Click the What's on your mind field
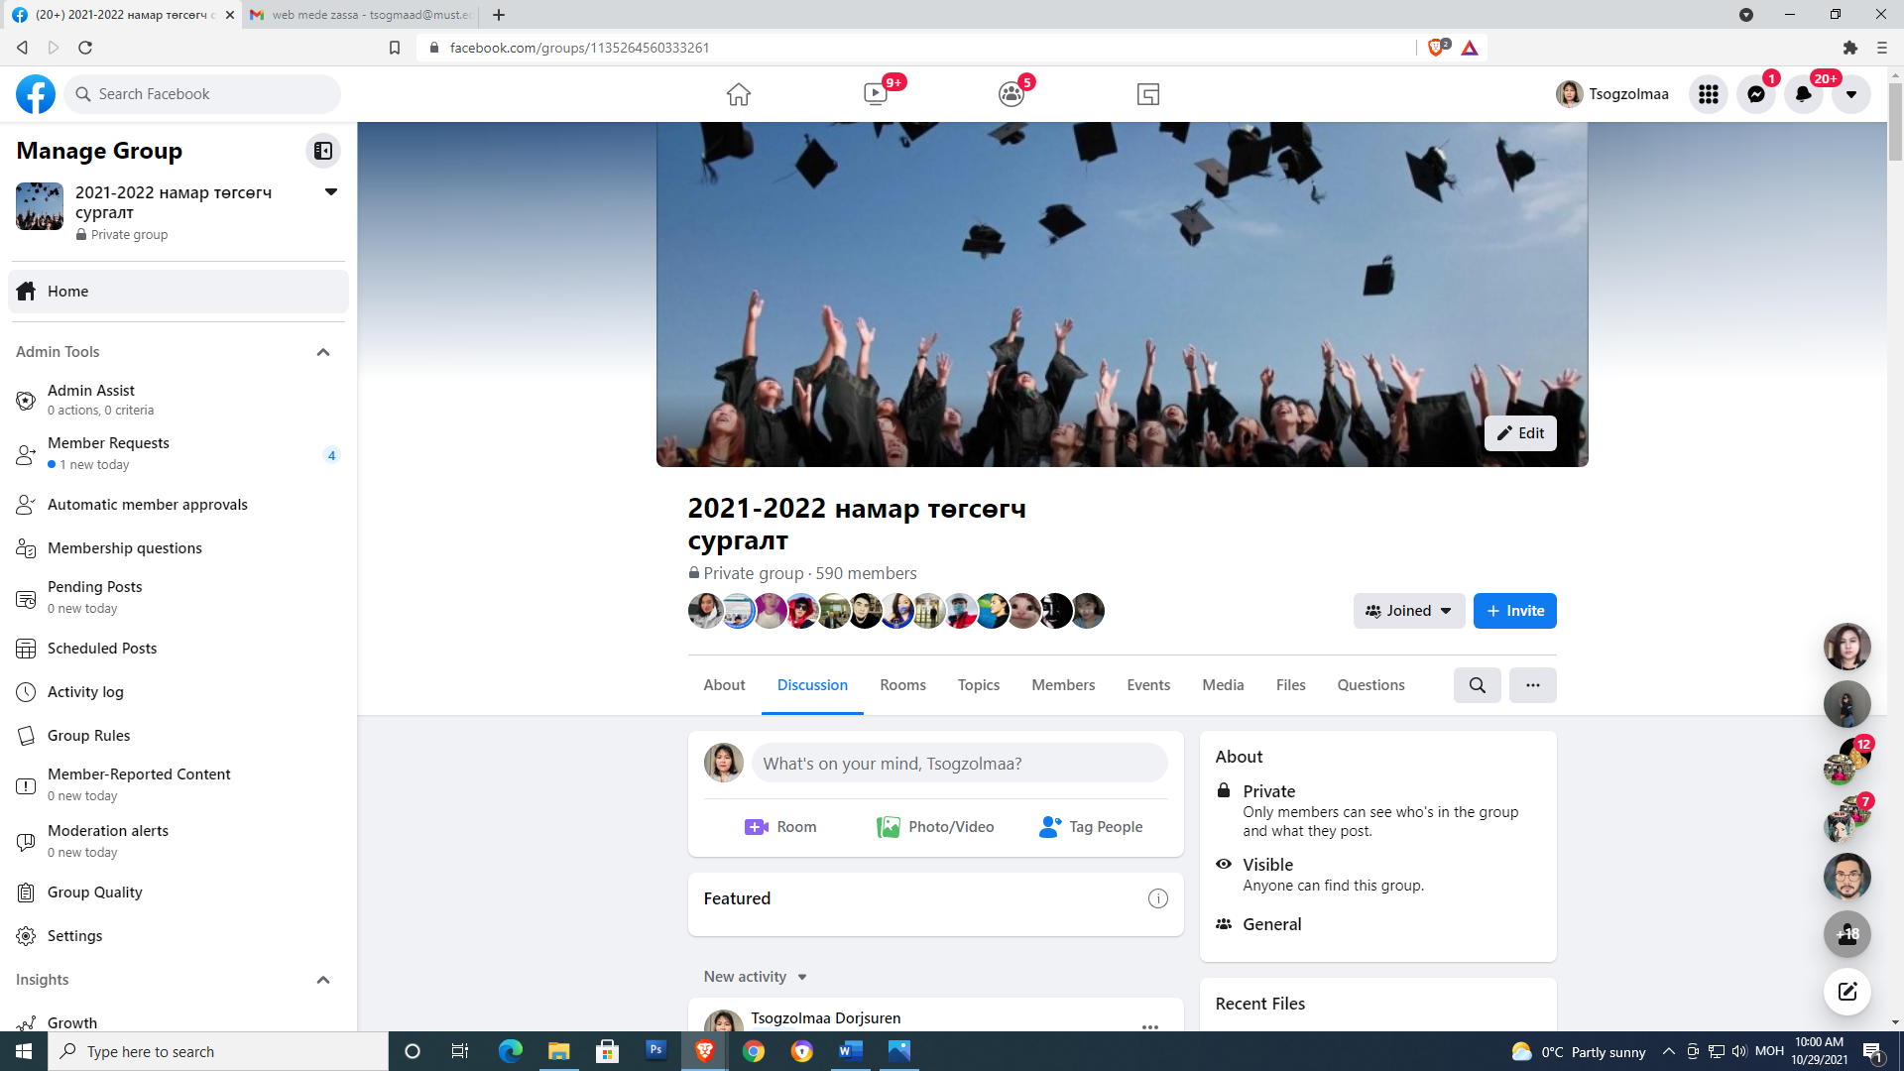Viewport: 1904px width, 1071px height. [x=960, y=764]
